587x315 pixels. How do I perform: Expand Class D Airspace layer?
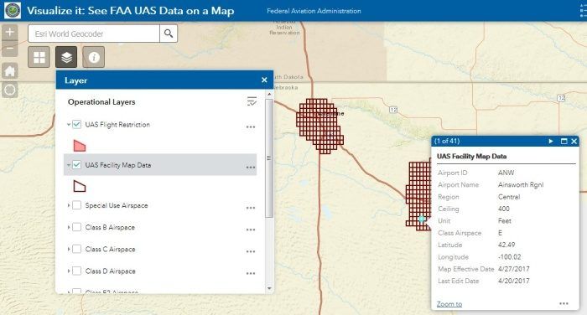point(69,271)
